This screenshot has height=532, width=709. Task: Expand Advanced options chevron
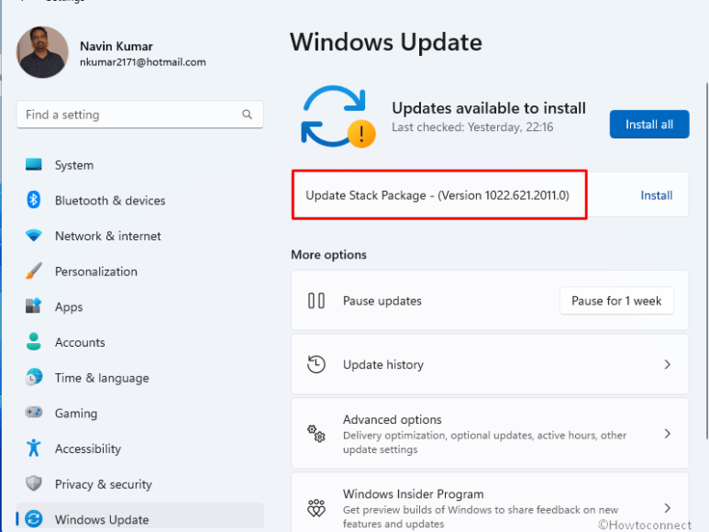click(x=667, y=434)
